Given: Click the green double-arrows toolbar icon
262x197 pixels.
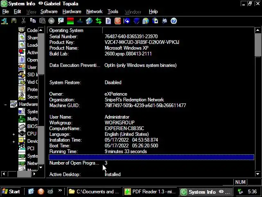Looking at the screenshot, I should coord(99,21).
